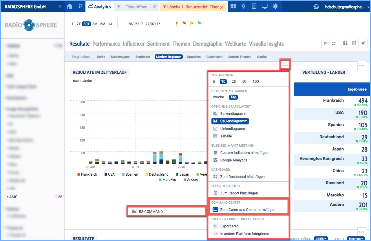Open the Weltkarte tab

click(235, 44)
